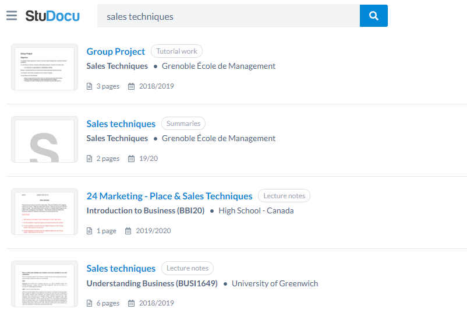Open the thumbnail with large S letter
The image size is (467, 316).
(44, 139)
